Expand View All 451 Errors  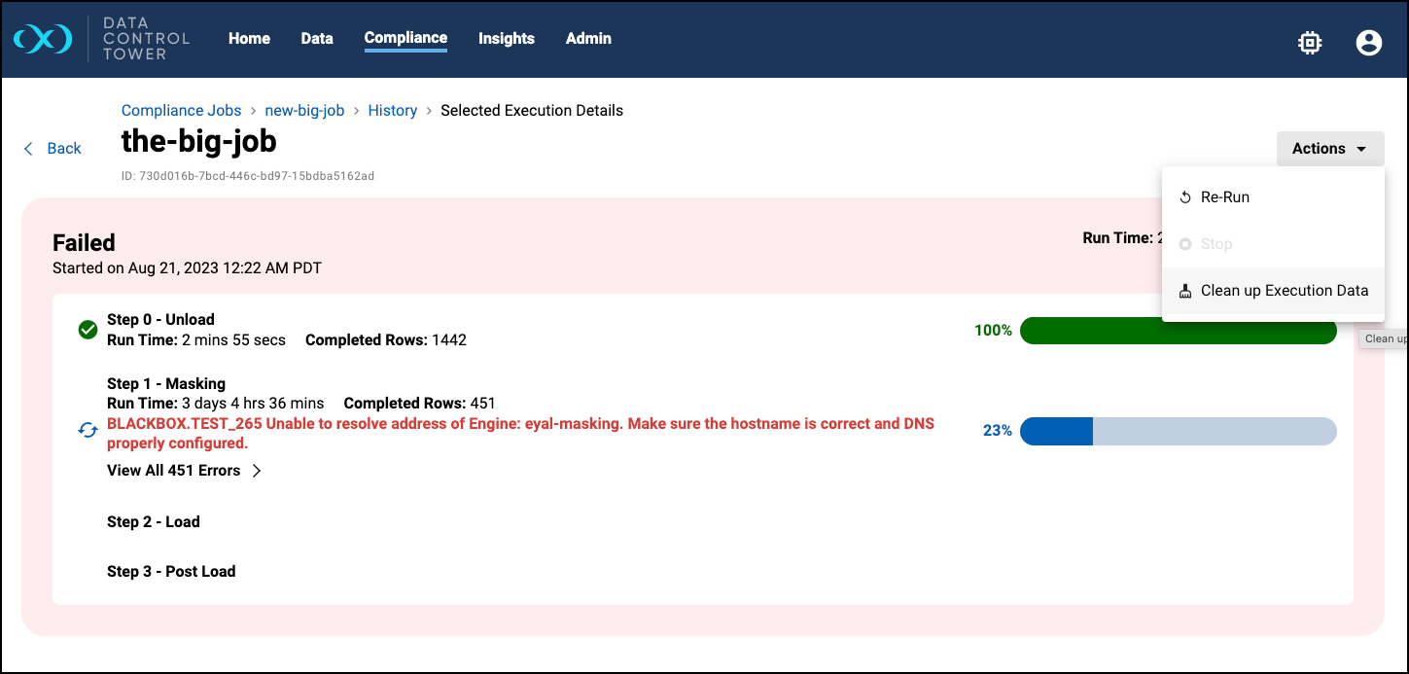coord(174,471)
